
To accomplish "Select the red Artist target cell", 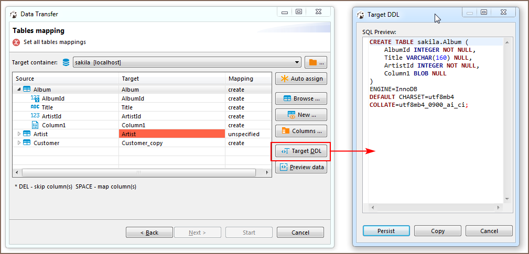I will tap(171, 134).
